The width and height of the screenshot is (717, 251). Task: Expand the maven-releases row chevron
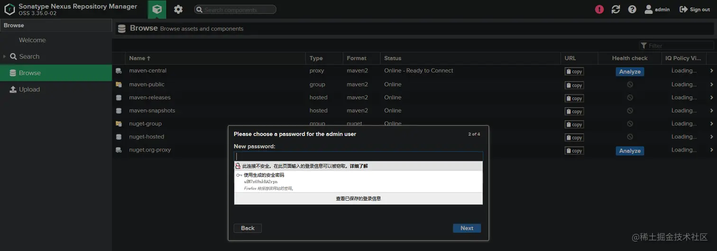click(x=711, y=97)
